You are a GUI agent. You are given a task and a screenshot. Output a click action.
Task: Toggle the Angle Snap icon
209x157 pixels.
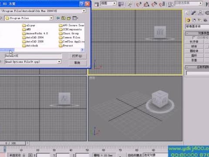pos(146,4)
